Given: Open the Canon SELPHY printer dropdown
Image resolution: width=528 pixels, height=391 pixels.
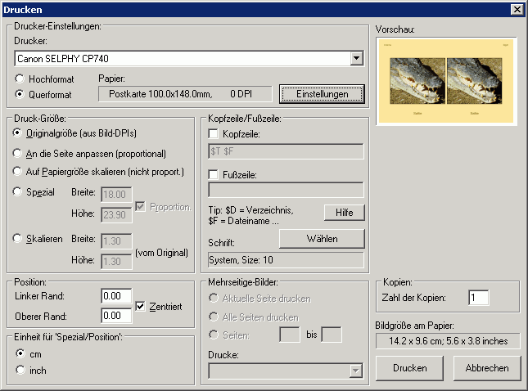Looking at the screenshot, I should [x=356, y=58].
